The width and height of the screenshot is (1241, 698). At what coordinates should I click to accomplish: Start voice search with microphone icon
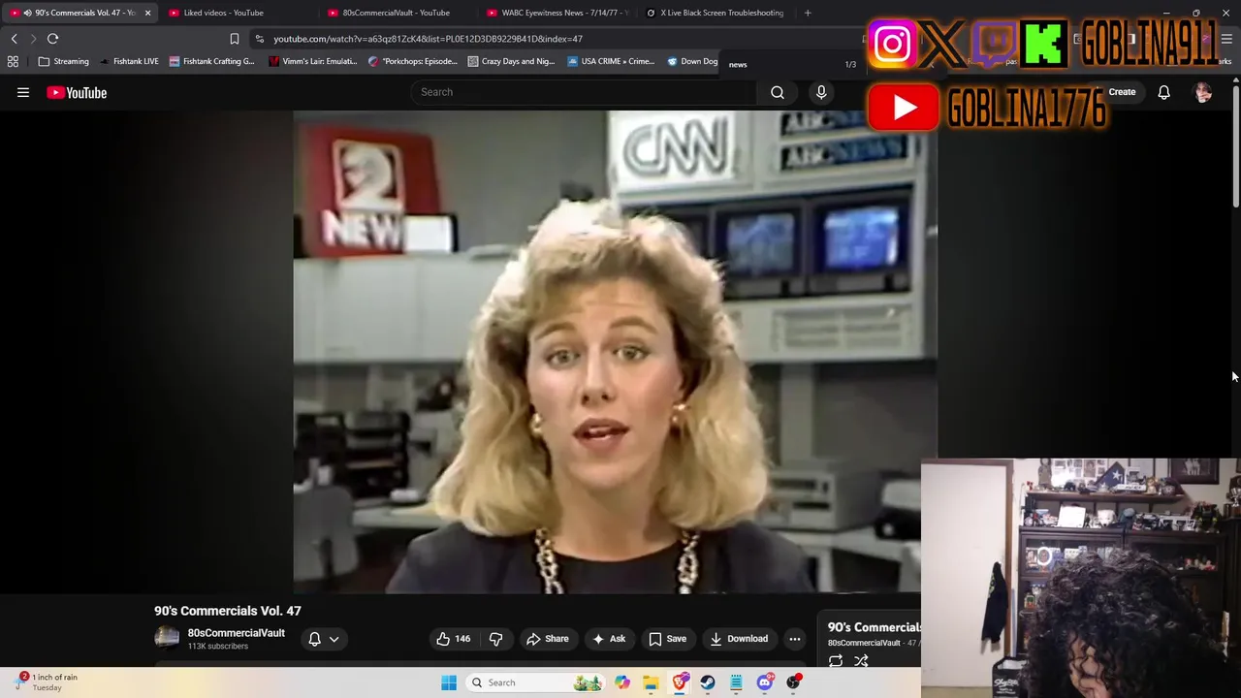click(821, 92)
